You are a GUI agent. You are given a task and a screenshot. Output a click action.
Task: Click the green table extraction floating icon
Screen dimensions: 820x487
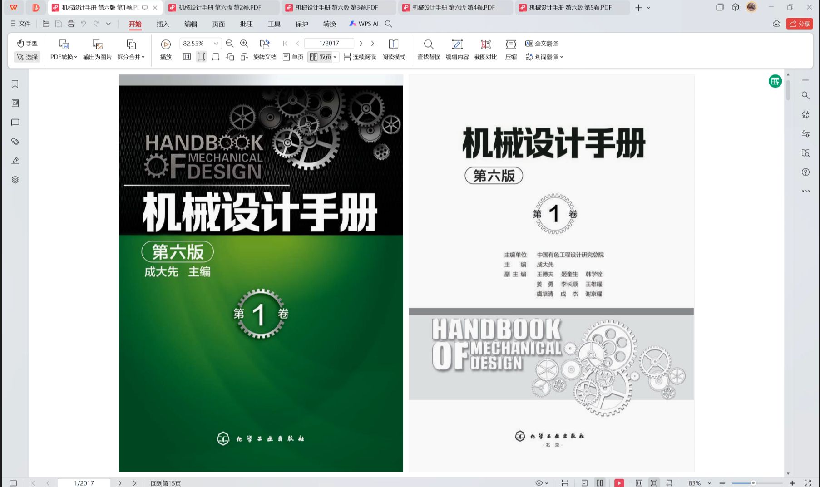(775, 81)
